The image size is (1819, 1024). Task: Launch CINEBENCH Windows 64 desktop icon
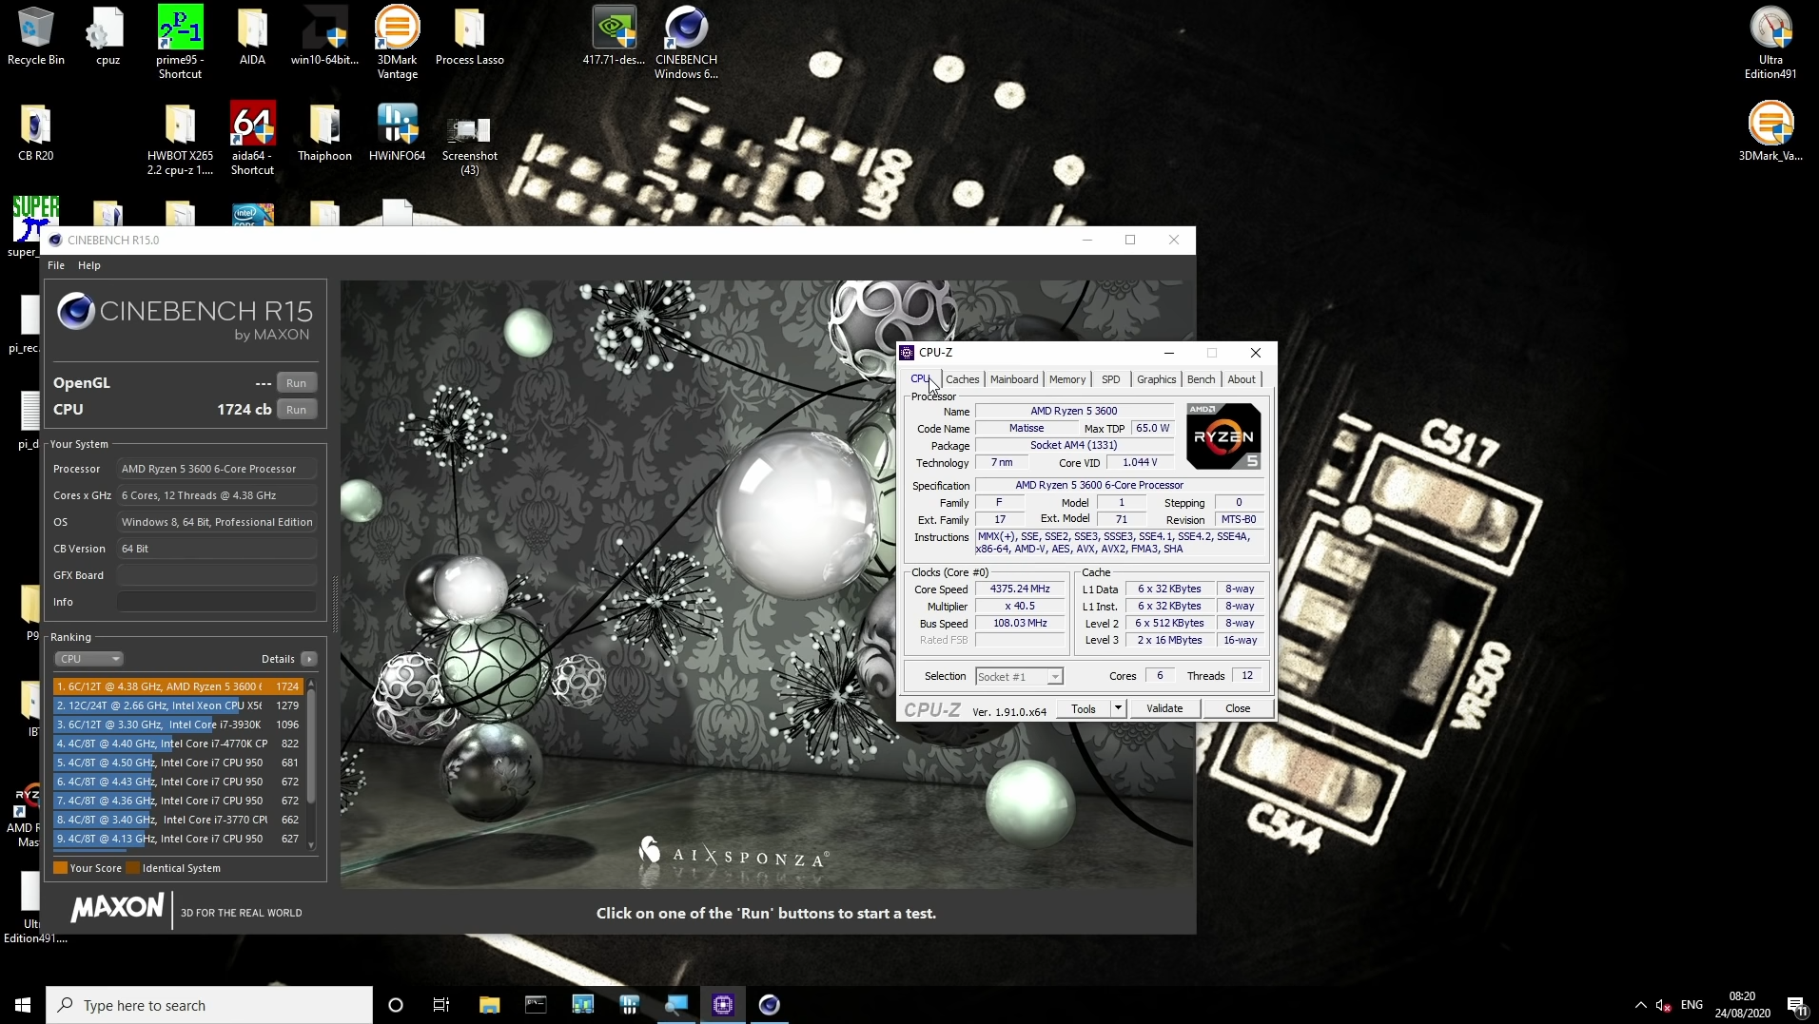[686, 43]
